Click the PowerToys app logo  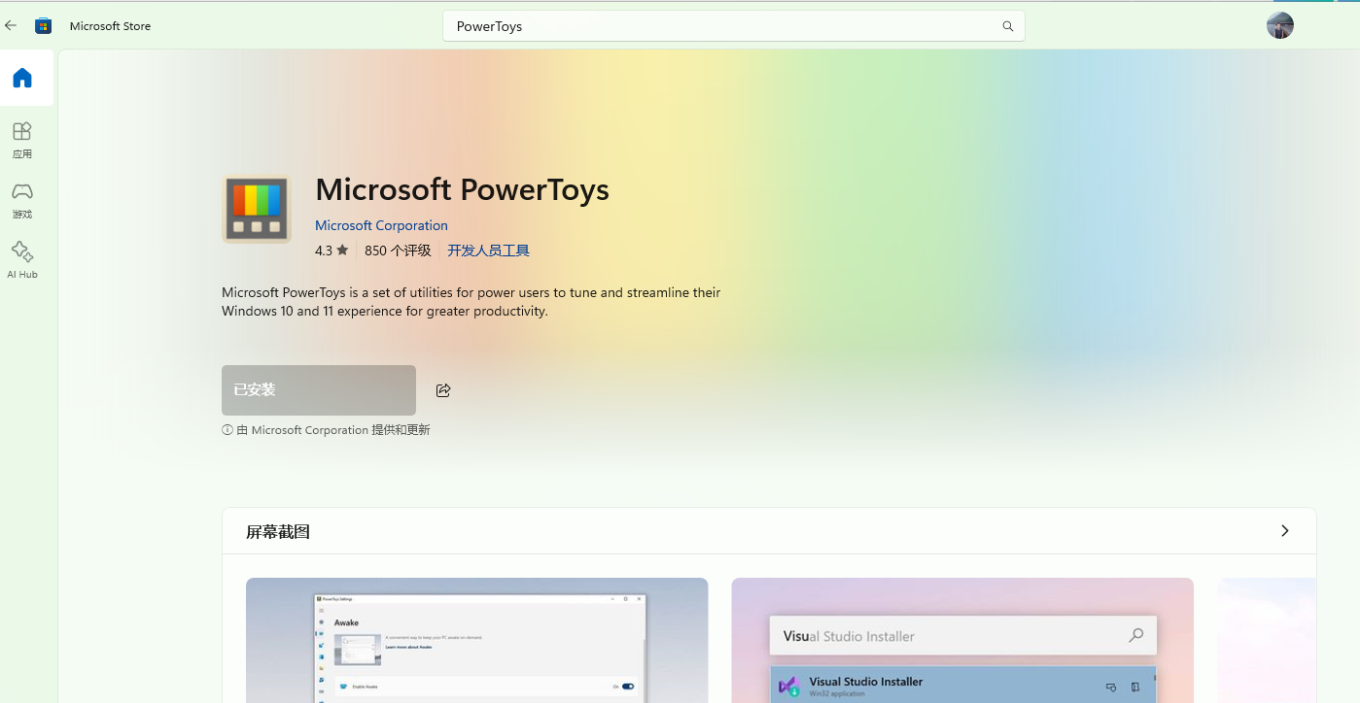tap(257, 209)
